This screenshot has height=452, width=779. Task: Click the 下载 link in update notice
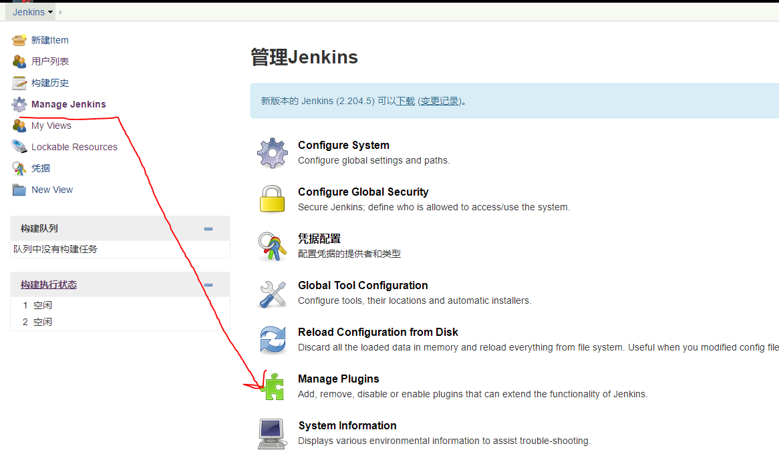(406, 101)
